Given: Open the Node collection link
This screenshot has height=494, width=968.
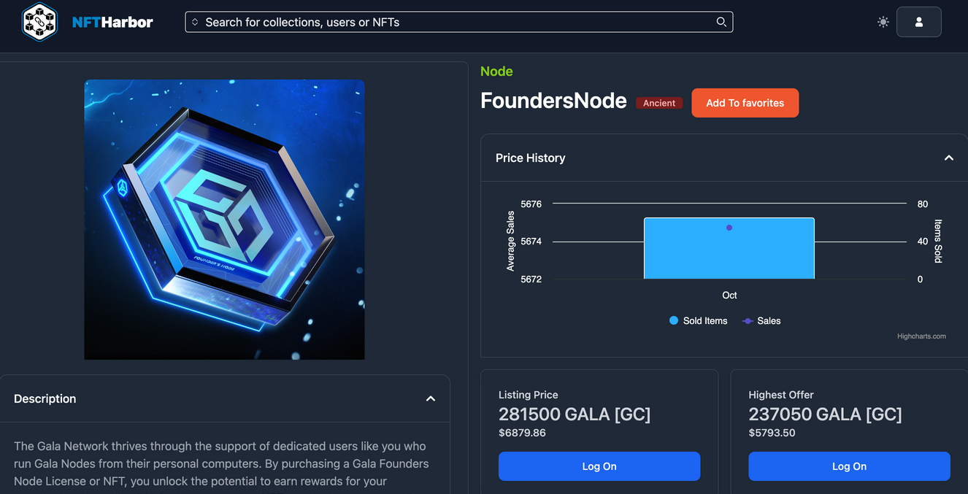Looking at the screenshot, I should 496,72.
